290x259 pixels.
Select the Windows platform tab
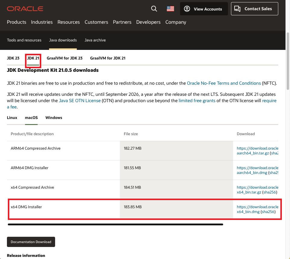coord(54,118)
